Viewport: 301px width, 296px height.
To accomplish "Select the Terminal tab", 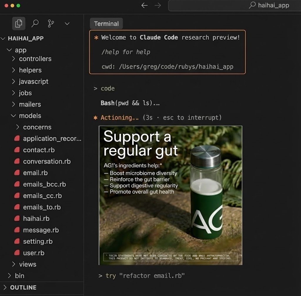I will [x=106, y=23].
